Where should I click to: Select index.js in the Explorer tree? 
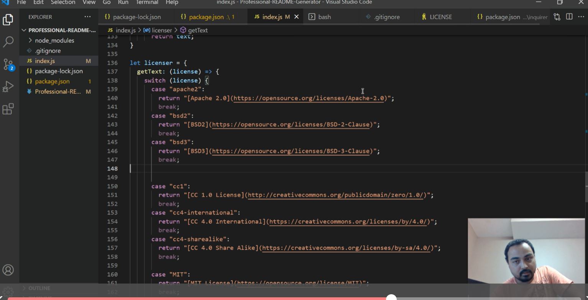point(59,61)
